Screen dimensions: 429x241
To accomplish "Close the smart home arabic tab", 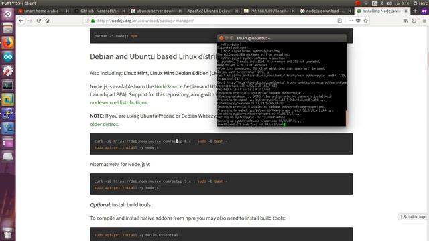I will click(x=67, y=11).
